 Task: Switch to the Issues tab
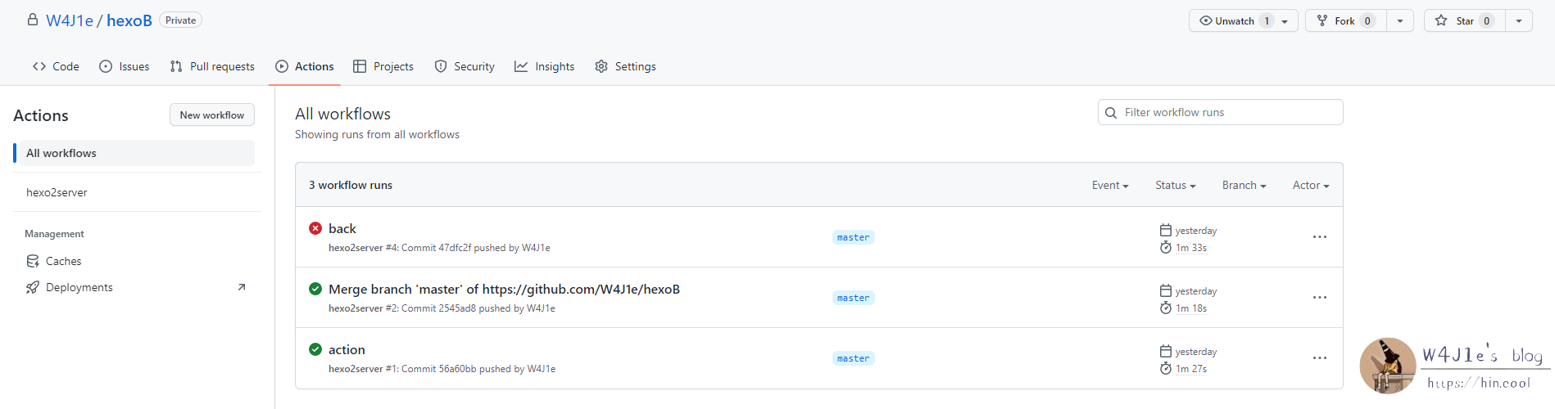(x=125, y=66)
